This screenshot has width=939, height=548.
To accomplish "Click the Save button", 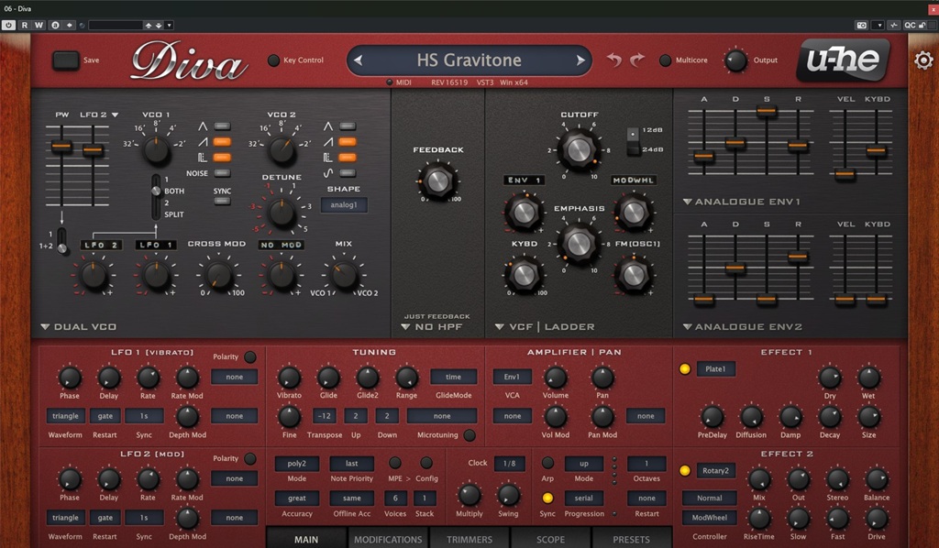I will click(x=66, y=60).
